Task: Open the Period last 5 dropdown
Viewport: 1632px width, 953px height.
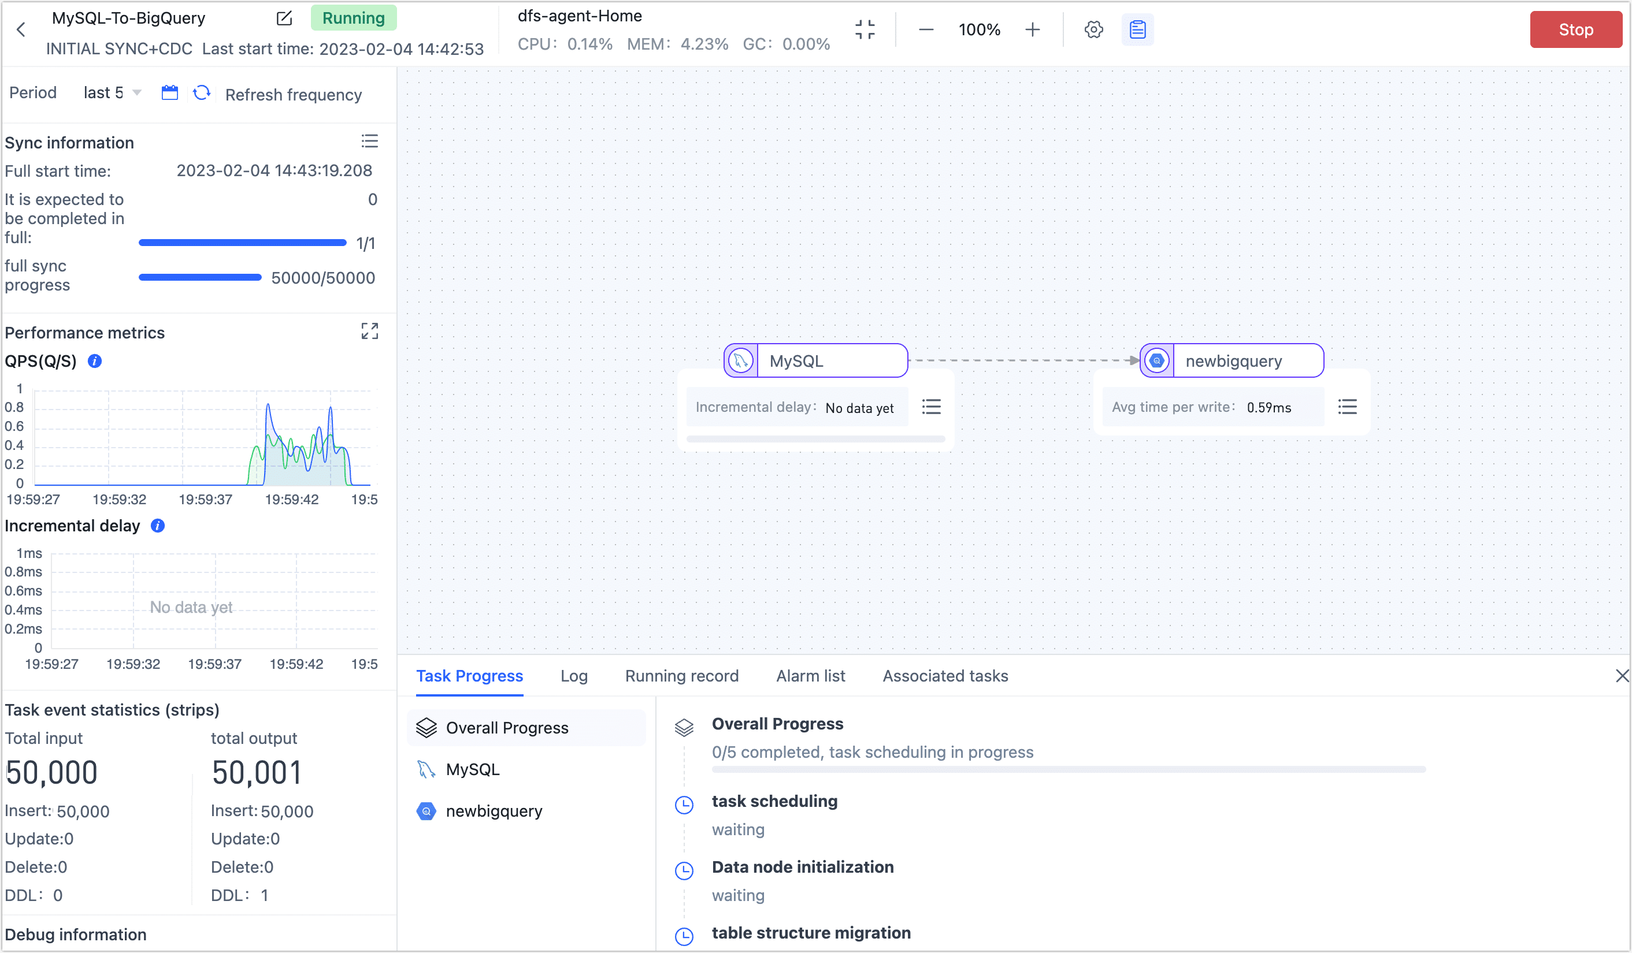Action: pyautogui.click(x=112, y=93)
